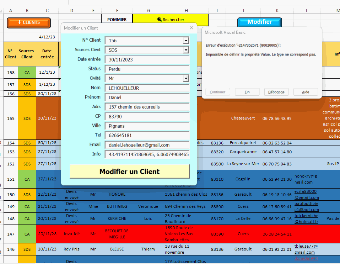The image size is (340, 264).
Task: Open the nonokry@gmail.com email link
Action: pos(306,179)
